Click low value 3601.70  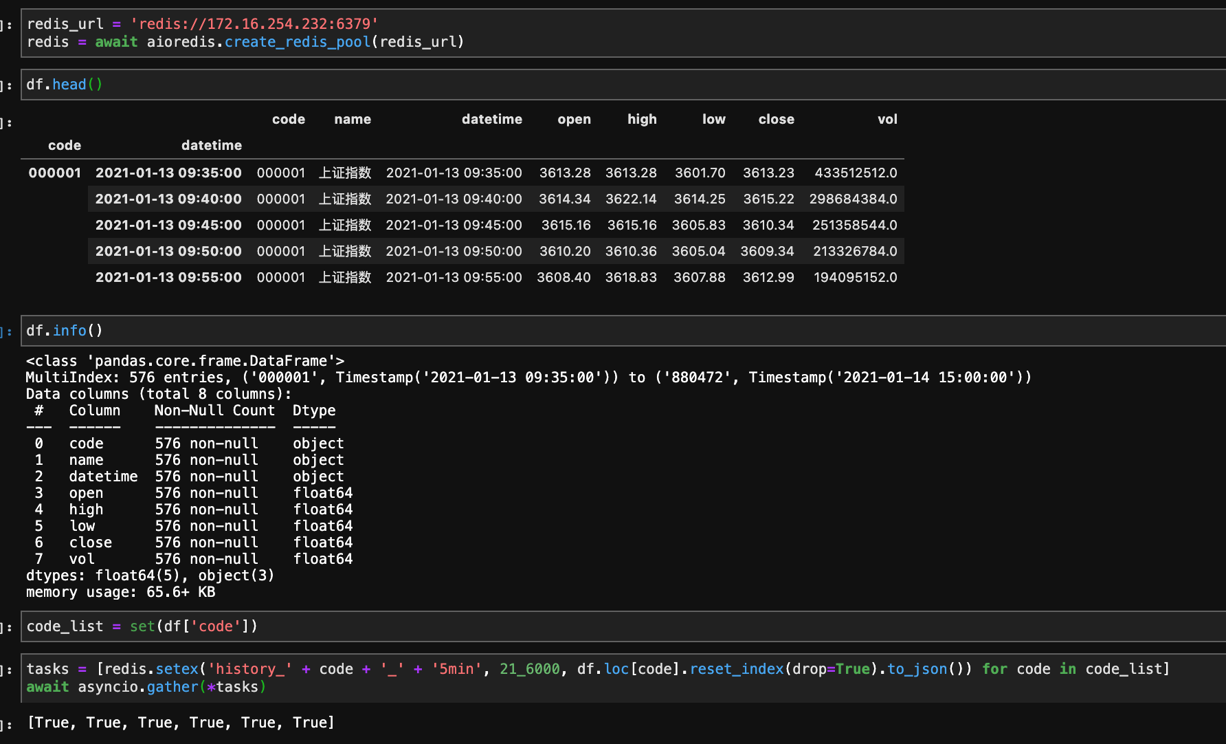(700, 173)
